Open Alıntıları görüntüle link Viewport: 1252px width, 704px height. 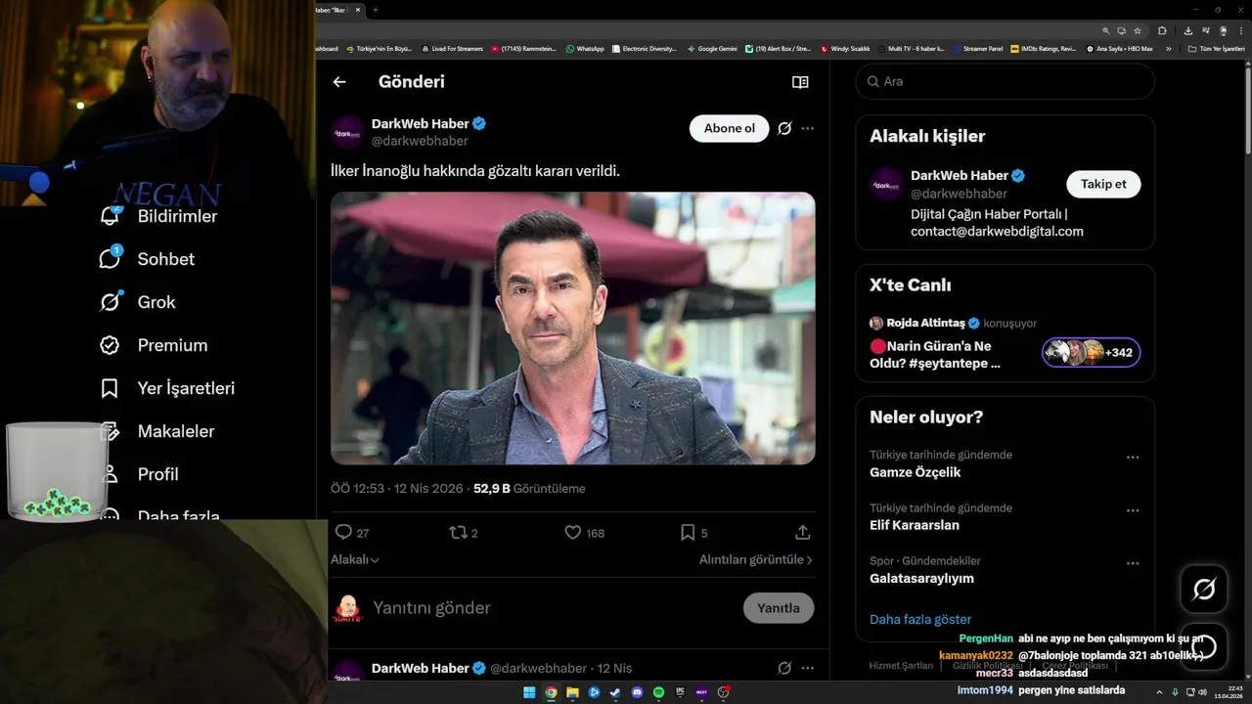[x=756, y=559]
